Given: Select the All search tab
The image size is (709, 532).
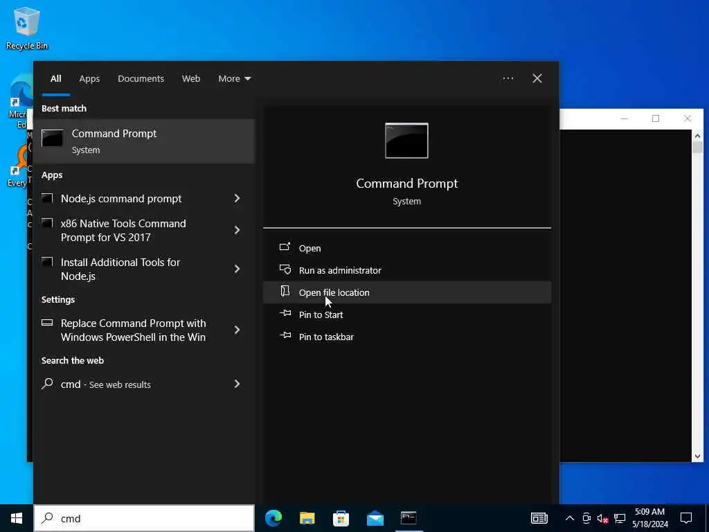Looking at the screenshot, I should [x=55, y=79].
